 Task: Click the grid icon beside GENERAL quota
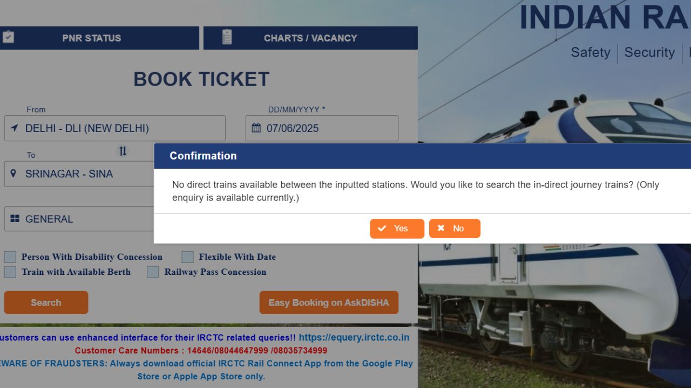(15, 219)
